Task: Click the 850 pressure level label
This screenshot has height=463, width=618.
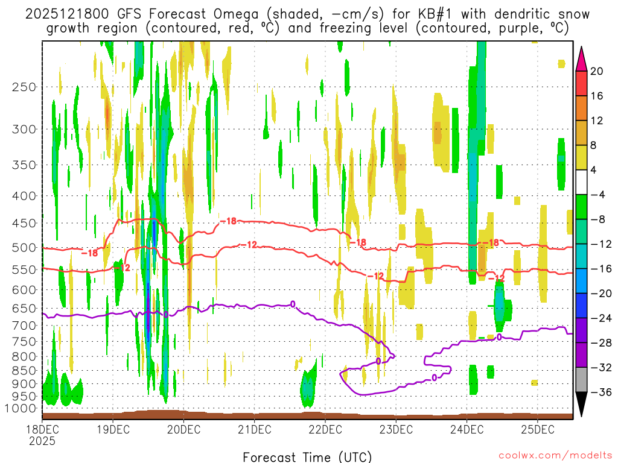Action: [x=24, y=371]
